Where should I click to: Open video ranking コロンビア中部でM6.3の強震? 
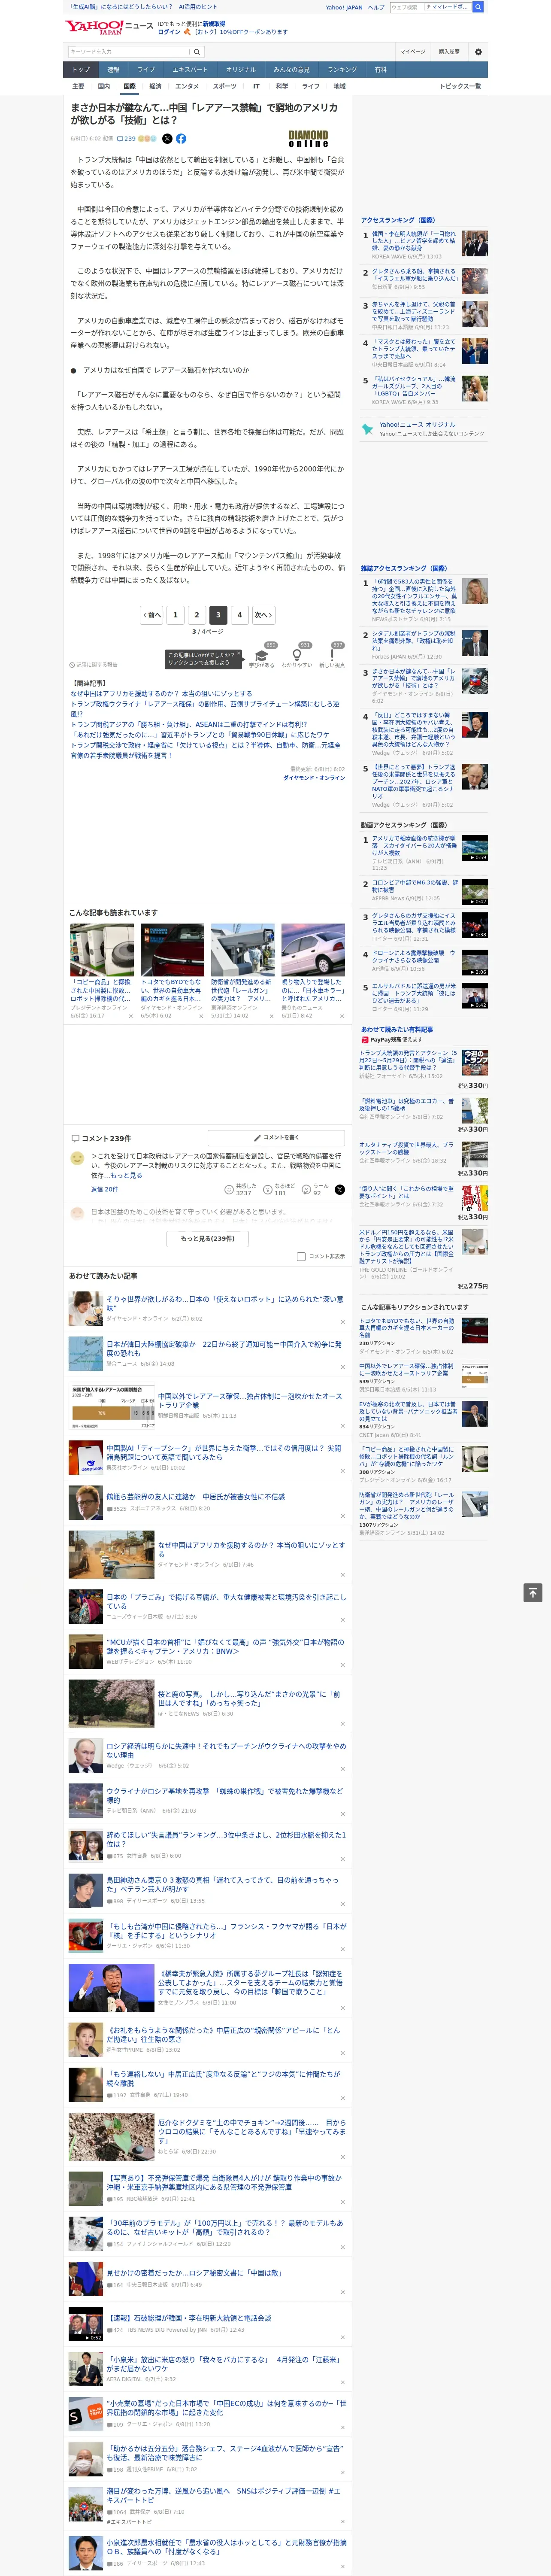click(x=415, y=886)
